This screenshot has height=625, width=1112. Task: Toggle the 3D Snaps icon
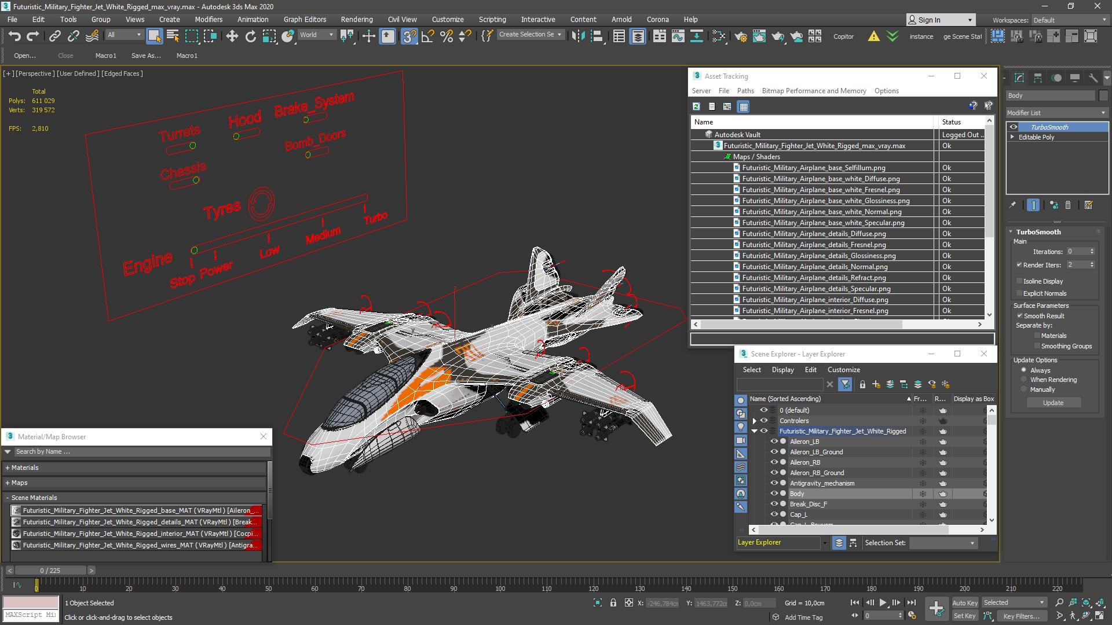pyautogui.click(x=409, y=36)
